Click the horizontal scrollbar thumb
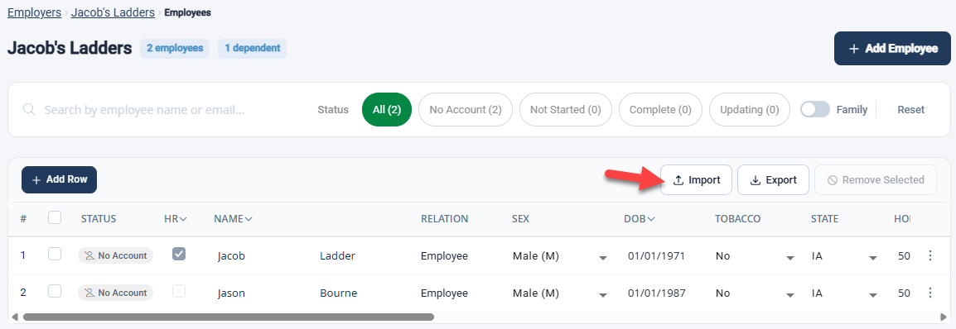The height and width of the screenshot is (329, 956). 228,317
